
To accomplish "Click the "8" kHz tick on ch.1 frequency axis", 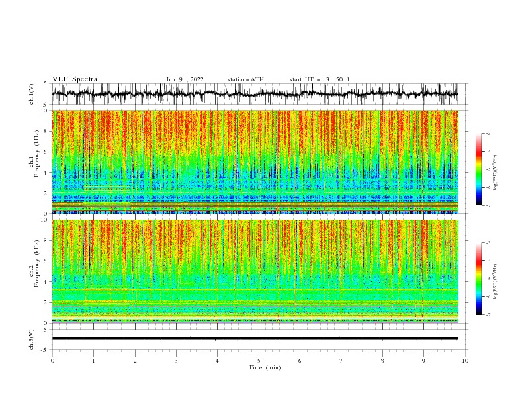I will tap(46, 131).
